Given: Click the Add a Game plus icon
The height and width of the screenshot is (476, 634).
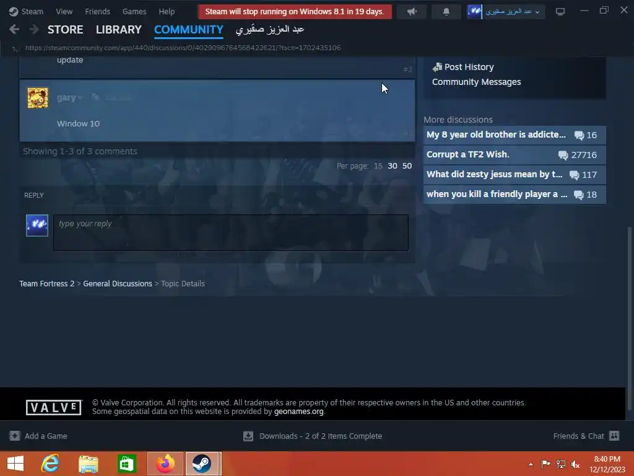Looking at the screenshot, I should point(15,436).
